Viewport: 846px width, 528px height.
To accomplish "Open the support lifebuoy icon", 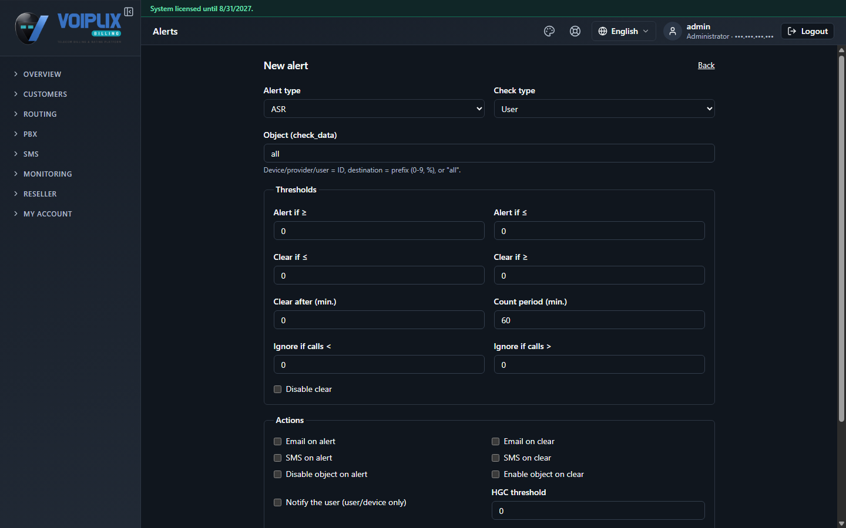I will (x=575, y=31).
